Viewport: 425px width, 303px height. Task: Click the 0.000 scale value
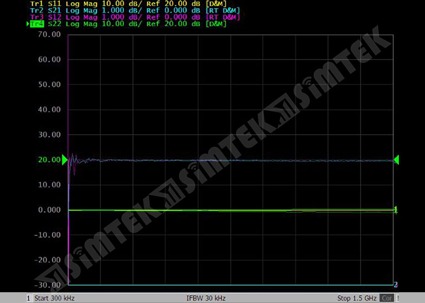pyautogui.click(x=49, y=210)
